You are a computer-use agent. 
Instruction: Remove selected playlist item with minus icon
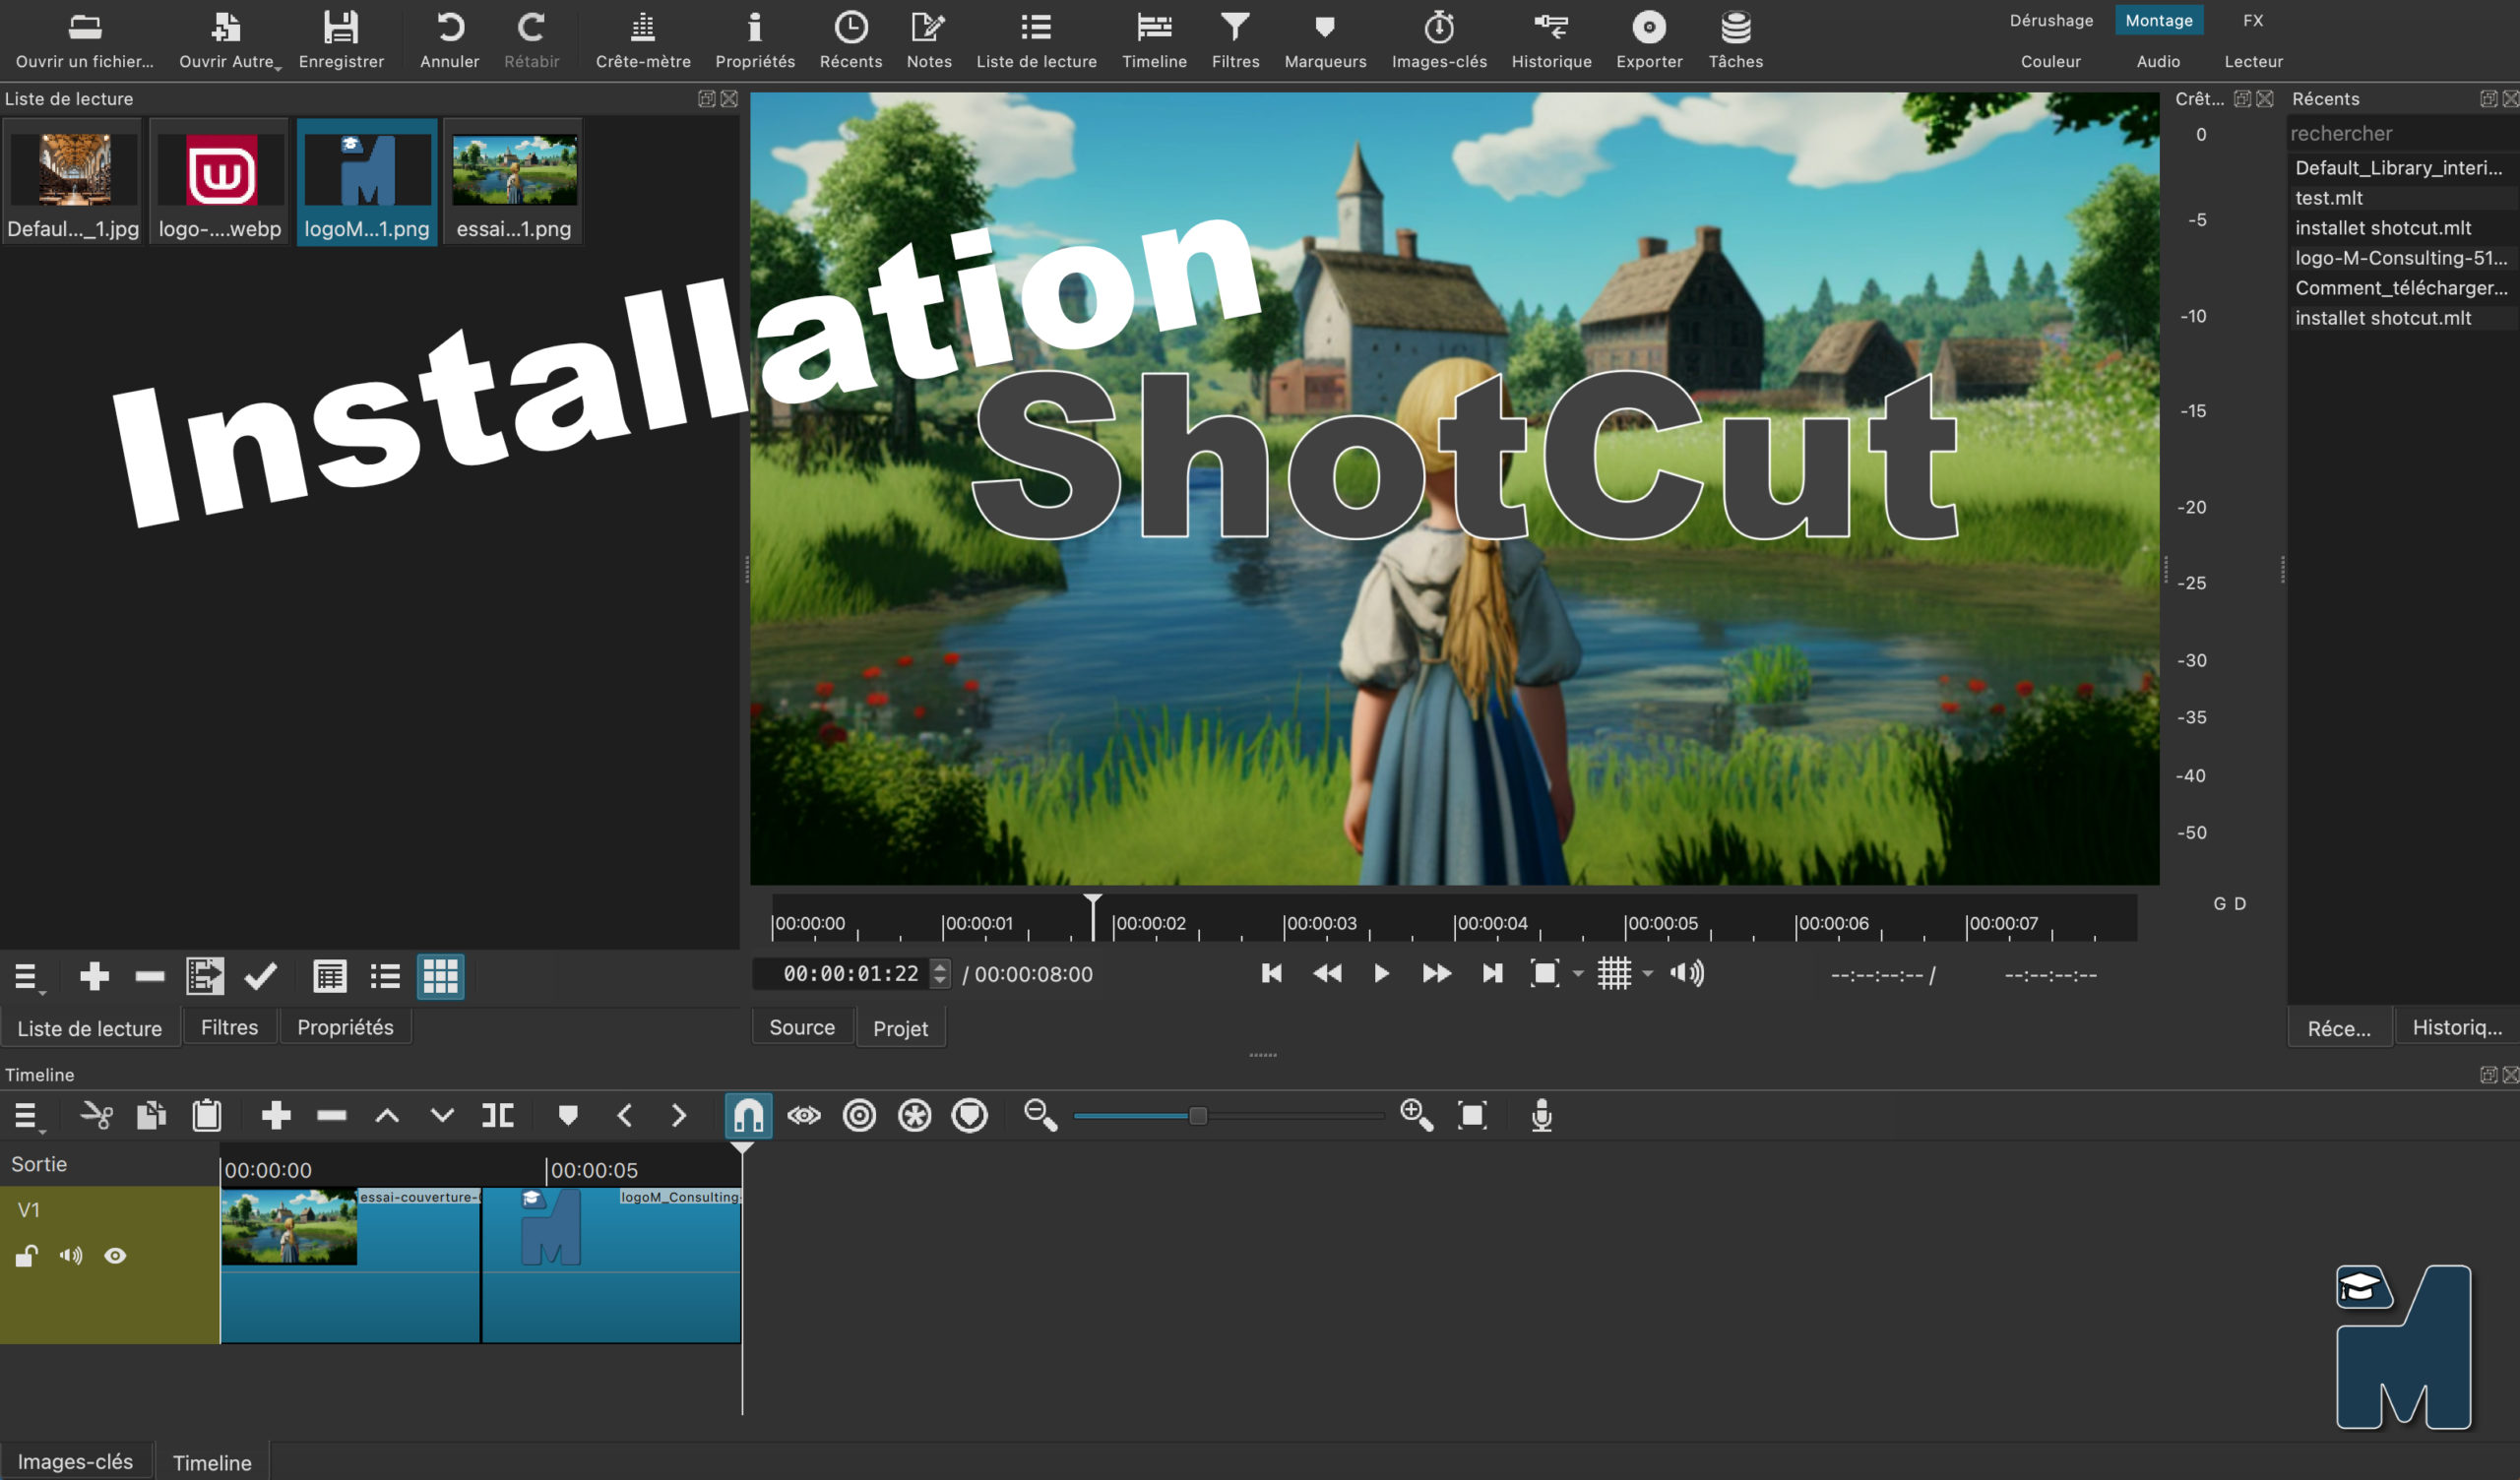coord(150,976)
